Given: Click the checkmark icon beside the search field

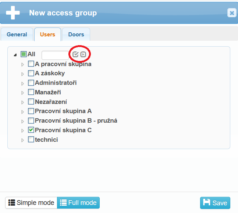Looking at the screenshot, I should point(75,55).
